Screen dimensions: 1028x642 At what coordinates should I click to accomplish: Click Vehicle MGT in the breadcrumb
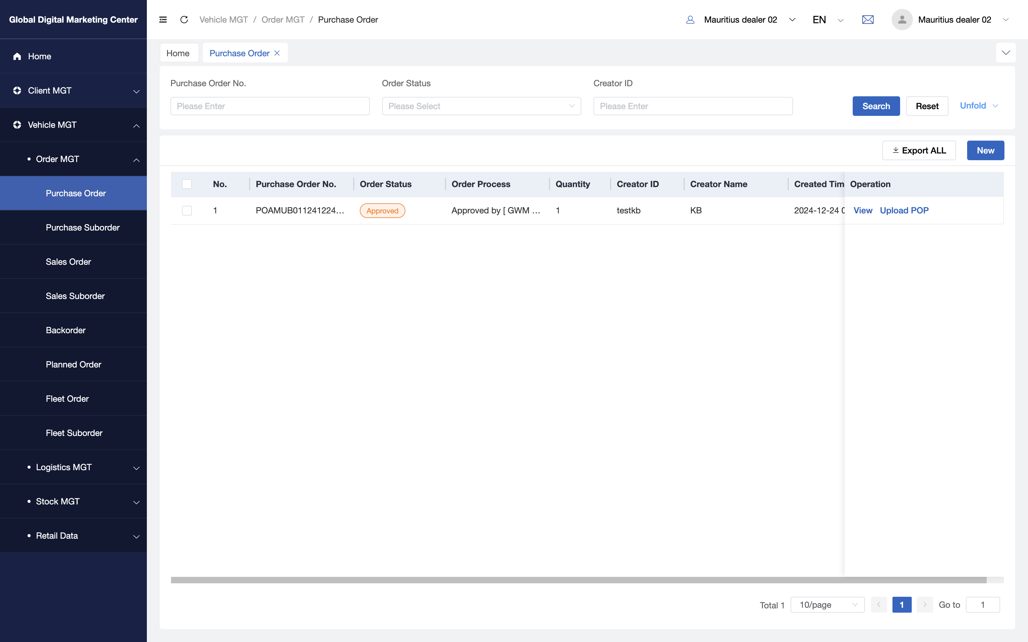[x=223, y=20]
